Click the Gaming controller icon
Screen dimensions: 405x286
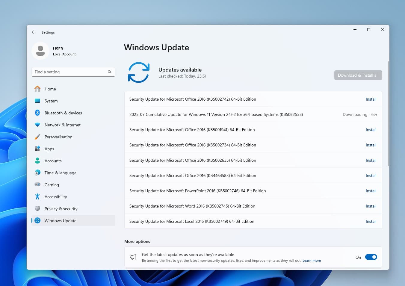tap(37, 185)
